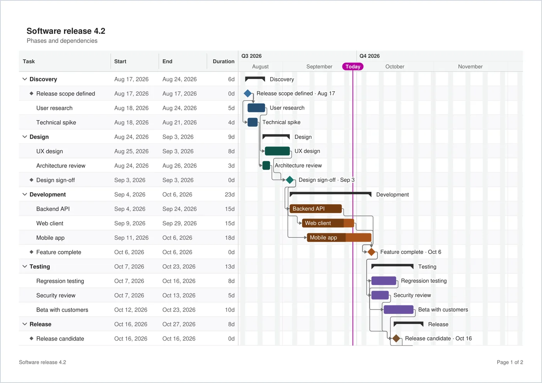Click the Development summary bar
The image size is (542, 383).
330,194
